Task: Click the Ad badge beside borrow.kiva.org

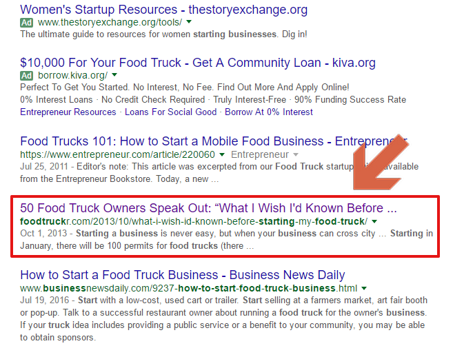Action: pyautogui.click(x=27, y=76)
